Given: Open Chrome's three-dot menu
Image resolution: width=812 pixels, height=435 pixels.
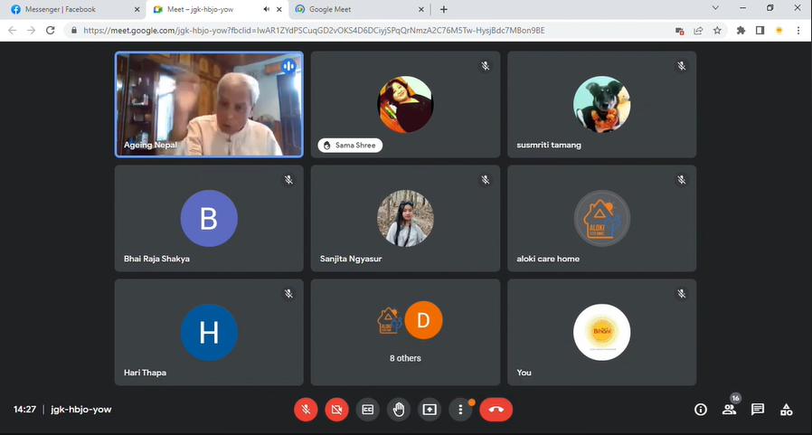Looking at the screenshot, I should 799,30.
